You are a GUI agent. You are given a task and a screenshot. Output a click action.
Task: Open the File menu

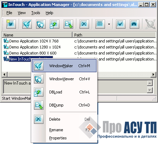[x=9, y=13]
